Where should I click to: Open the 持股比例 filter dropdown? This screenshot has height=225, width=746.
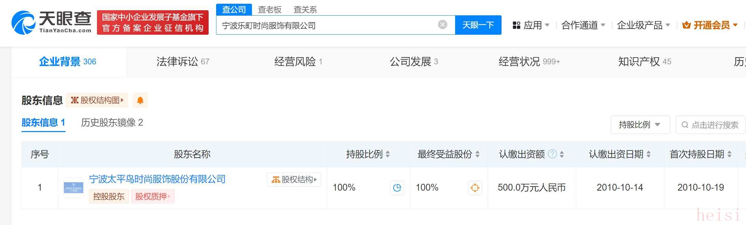tap(640, 125)
